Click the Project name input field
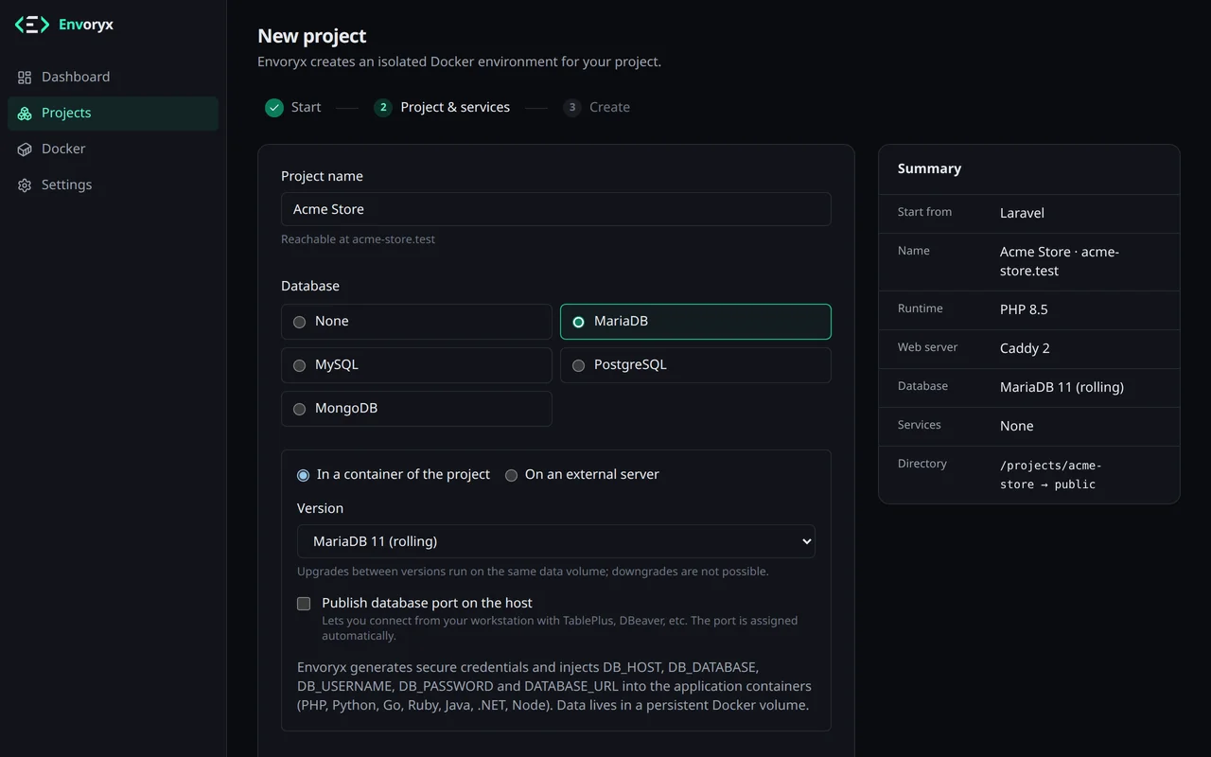This screenshot has height=757, width=1211. (556, 209)
